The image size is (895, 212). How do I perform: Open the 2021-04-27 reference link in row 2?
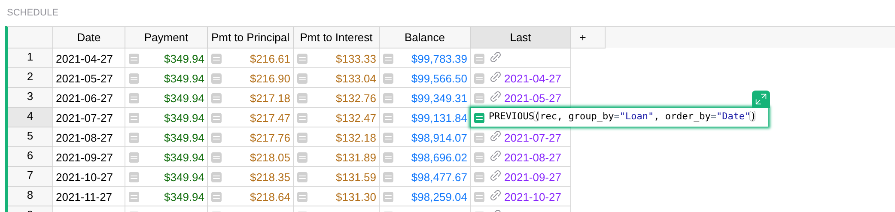click(x=533, y=79)
